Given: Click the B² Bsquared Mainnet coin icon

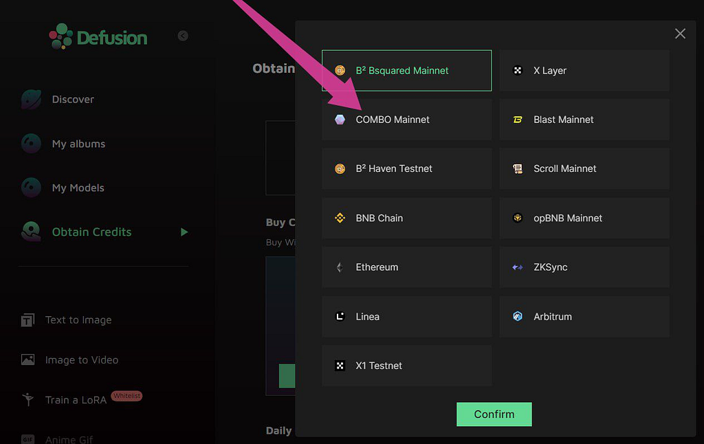Looking at the screenshot, I should (x=340, y=71).
